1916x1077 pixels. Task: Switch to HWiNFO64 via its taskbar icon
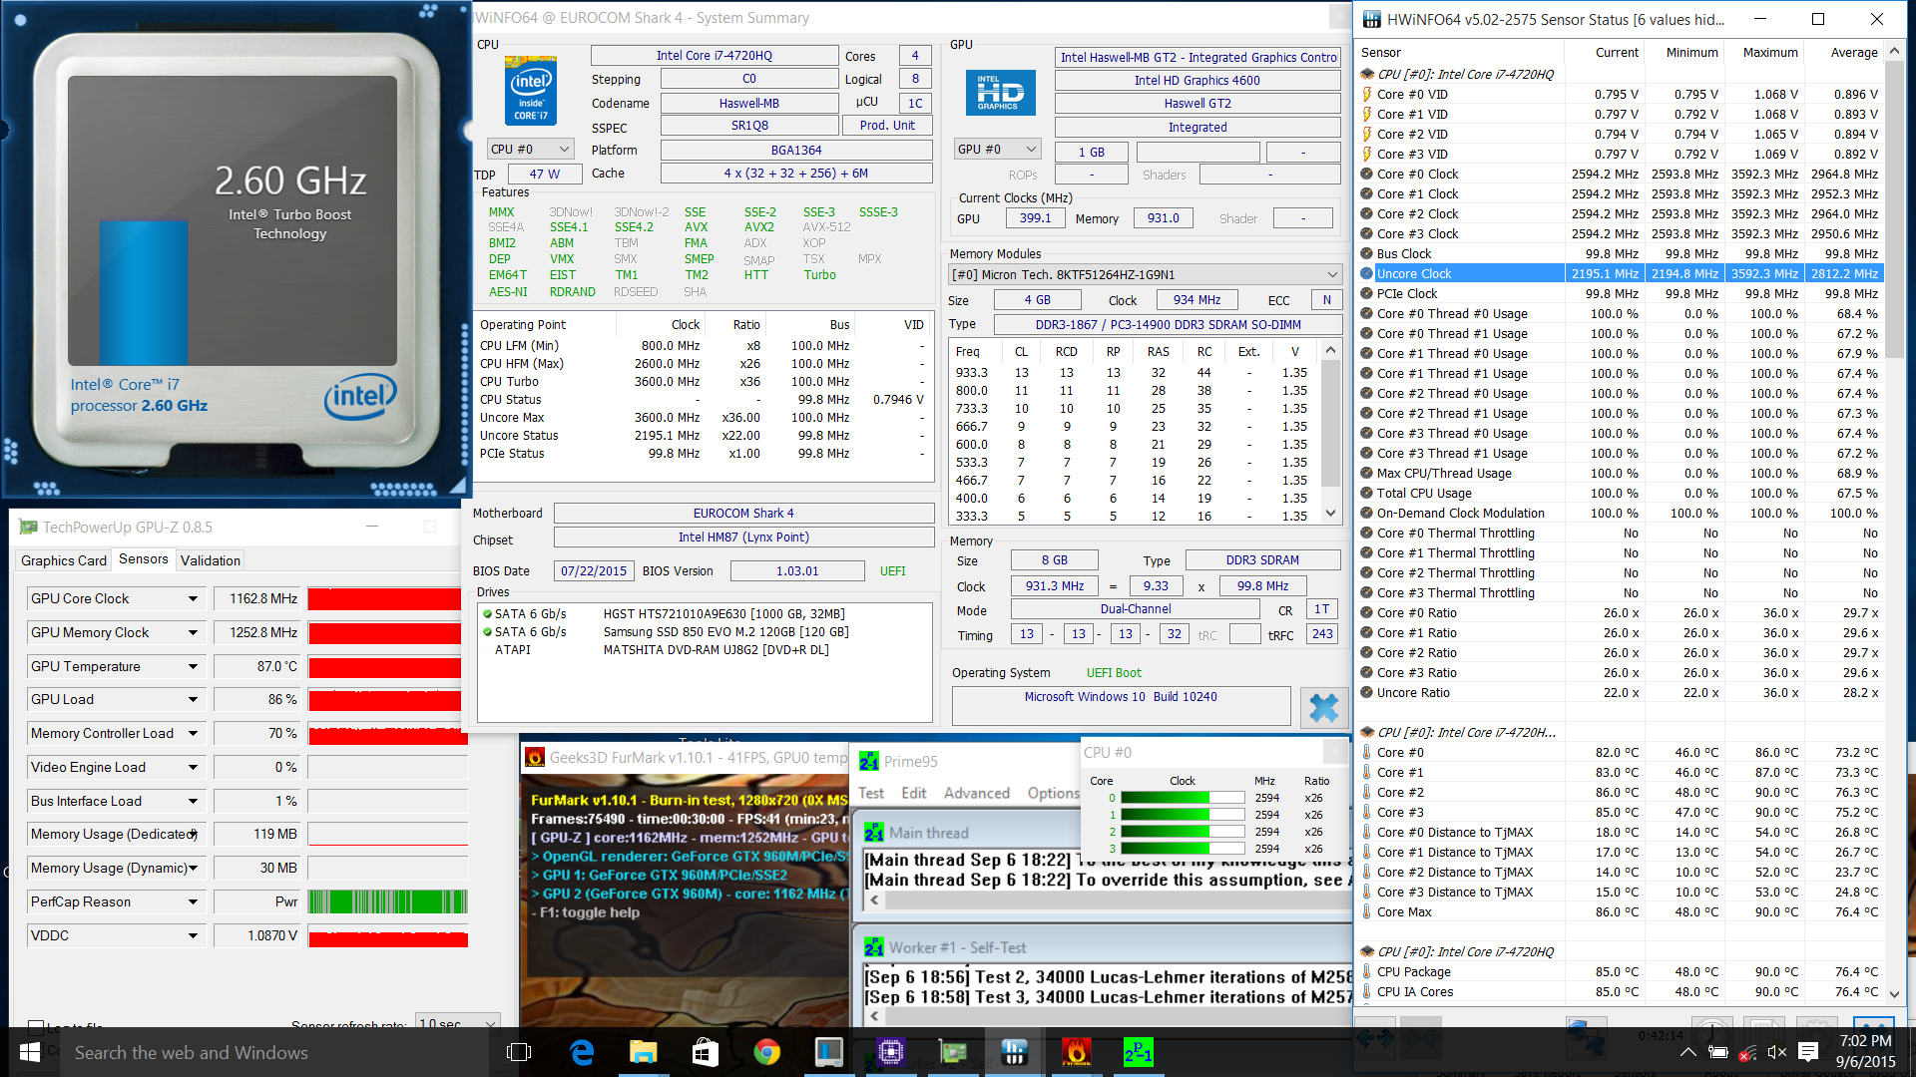pyautogui.click(x=1014, y=1052)
